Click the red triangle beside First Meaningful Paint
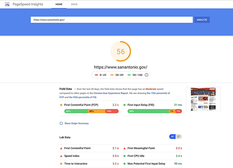The height and width of the screenshot is (168, 233). 124,148
